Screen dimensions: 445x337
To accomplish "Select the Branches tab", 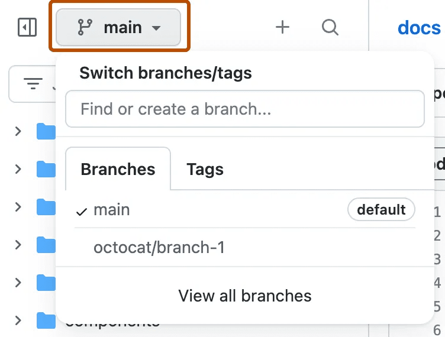I will (x=118, y=170).
